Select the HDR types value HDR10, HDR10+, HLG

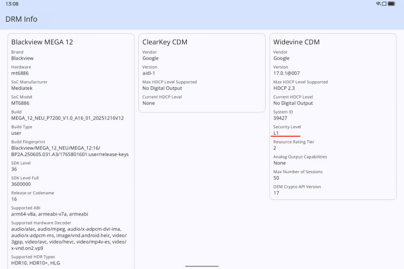pyautogui.click(x=35, y=263)
